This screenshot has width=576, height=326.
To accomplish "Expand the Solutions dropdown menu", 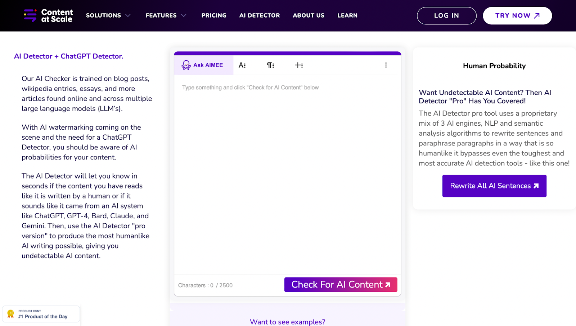I will coord(108,15).
